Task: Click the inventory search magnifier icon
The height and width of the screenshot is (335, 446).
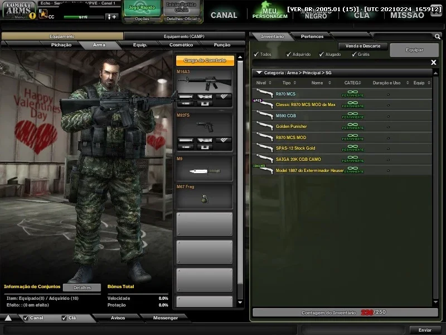Action: point(437,36)
